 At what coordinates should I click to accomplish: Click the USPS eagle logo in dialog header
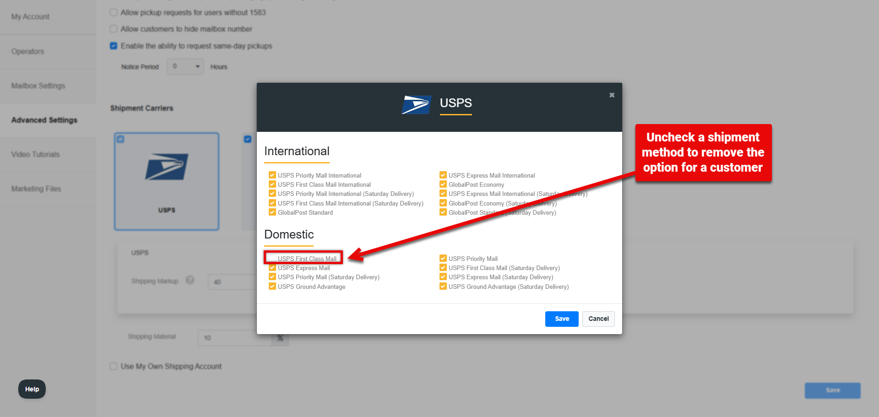click(417, 105)
